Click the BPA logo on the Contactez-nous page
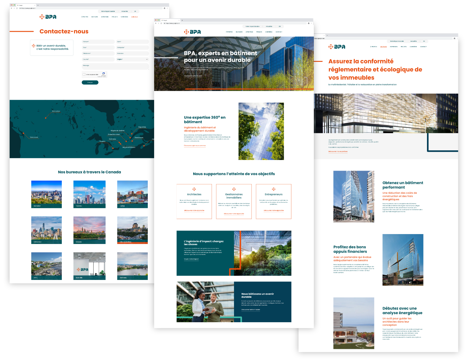 [48, 17]
